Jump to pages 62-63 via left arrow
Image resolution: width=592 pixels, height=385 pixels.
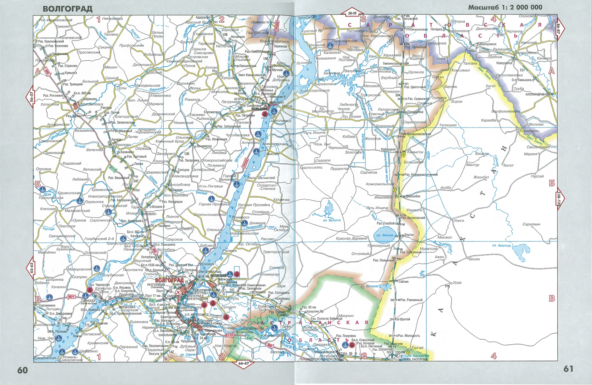tap(31, 267)
